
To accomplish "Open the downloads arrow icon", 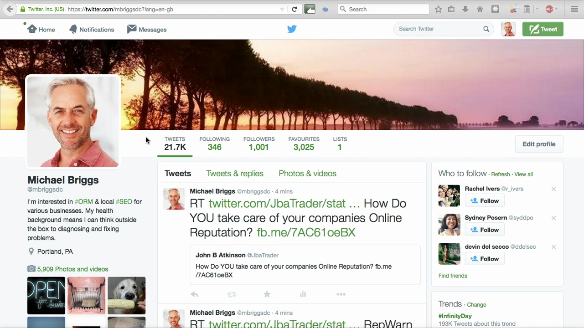I will [465, 9].
